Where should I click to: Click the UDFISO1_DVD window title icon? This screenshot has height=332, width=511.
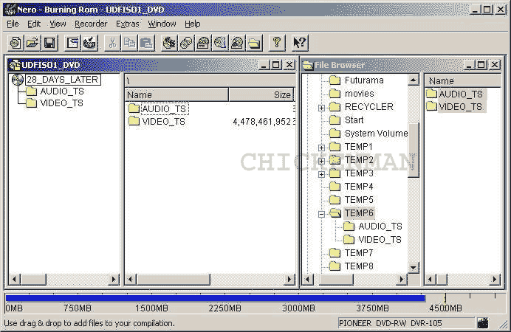tap(15, 65)
